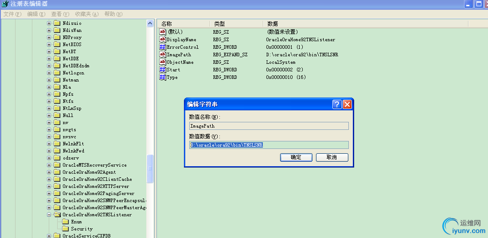The width and height of the screenshot is (488, 238).
Task: Click the data value OracleOraHome92TNSListener
Action: [x=301, y=39]
